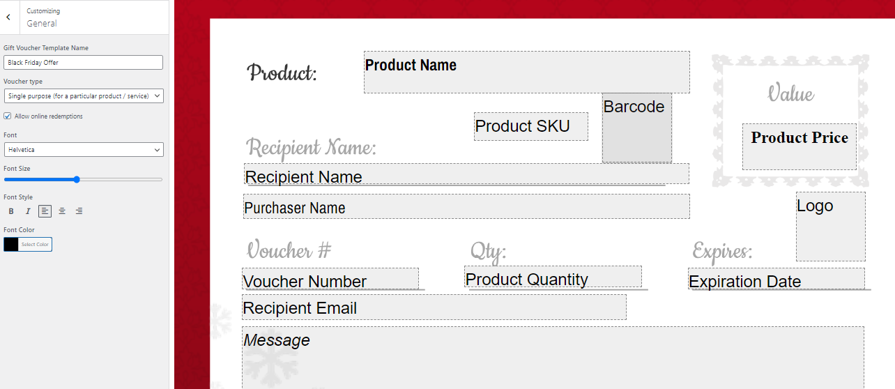Toggle italic font style
This screenshot has width=895, height=389.
pos(28,211)
